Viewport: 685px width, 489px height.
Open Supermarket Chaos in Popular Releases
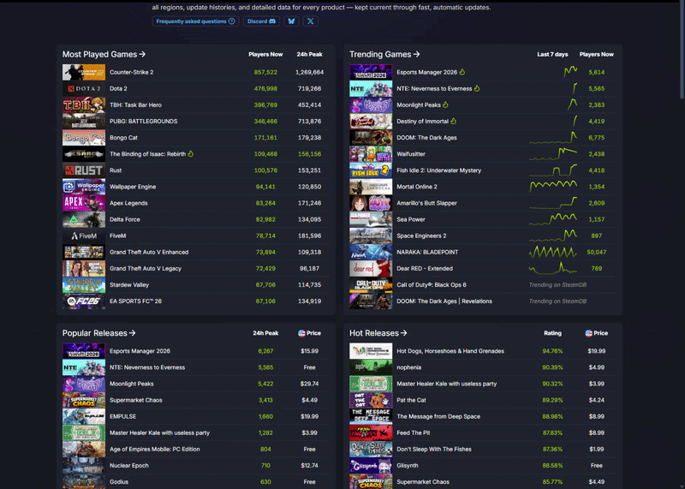(x=136, y=400)
